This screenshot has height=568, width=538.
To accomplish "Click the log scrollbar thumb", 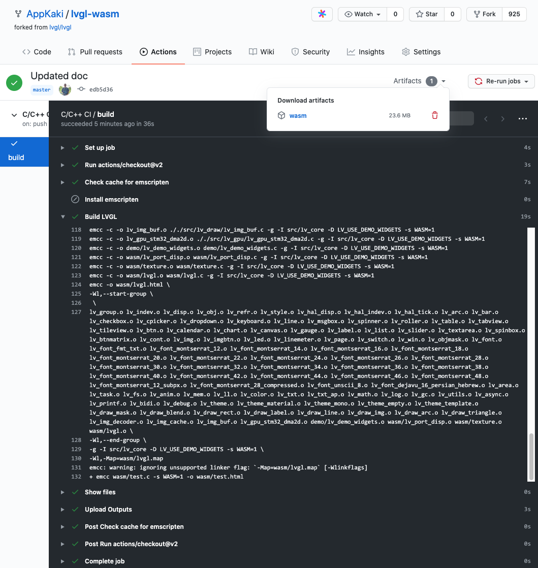I will [x=531, y=456].
